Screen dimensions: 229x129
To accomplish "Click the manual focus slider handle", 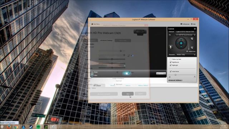I will click(176, 75).
